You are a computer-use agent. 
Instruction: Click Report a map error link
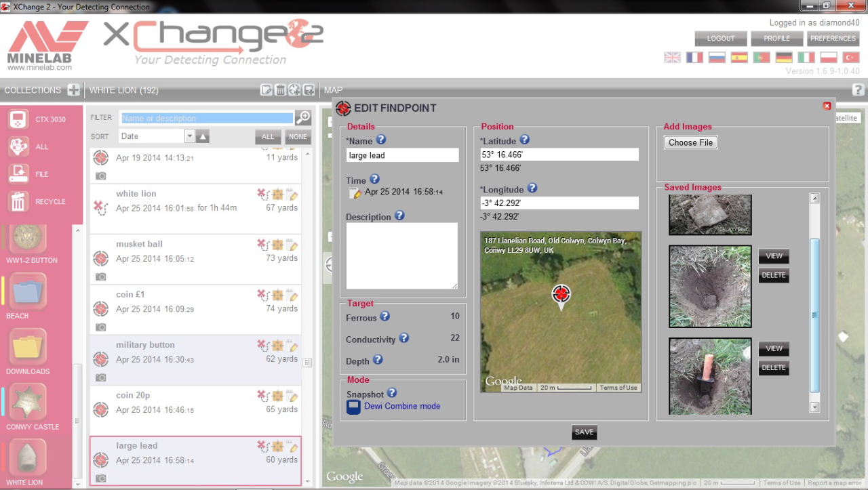click(x=835, y=483)
